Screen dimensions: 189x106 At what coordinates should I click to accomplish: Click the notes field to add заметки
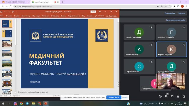(x=68, y=92)
